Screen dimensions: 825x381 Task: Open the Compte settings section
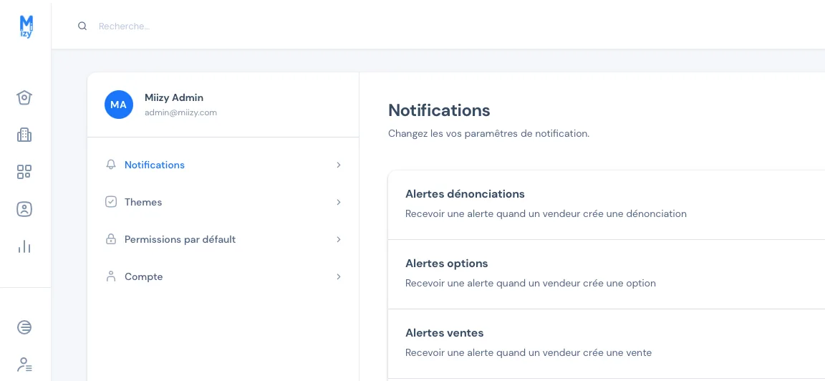pyautogui.click(x=223, y=276)
